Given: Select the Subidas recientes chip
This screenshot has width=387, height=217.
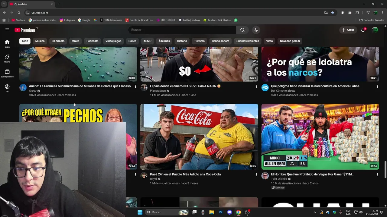Looking at the screenshot, I should pyautogui.click(x=248, y=41).
